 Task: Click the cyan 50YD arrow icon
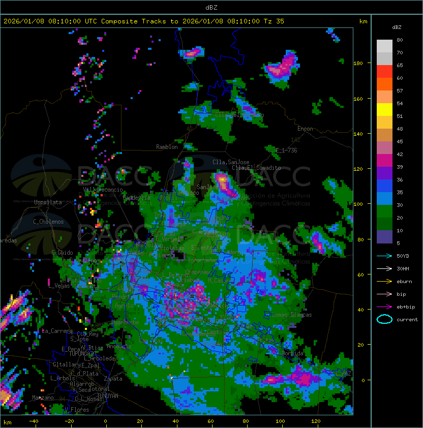384,256
